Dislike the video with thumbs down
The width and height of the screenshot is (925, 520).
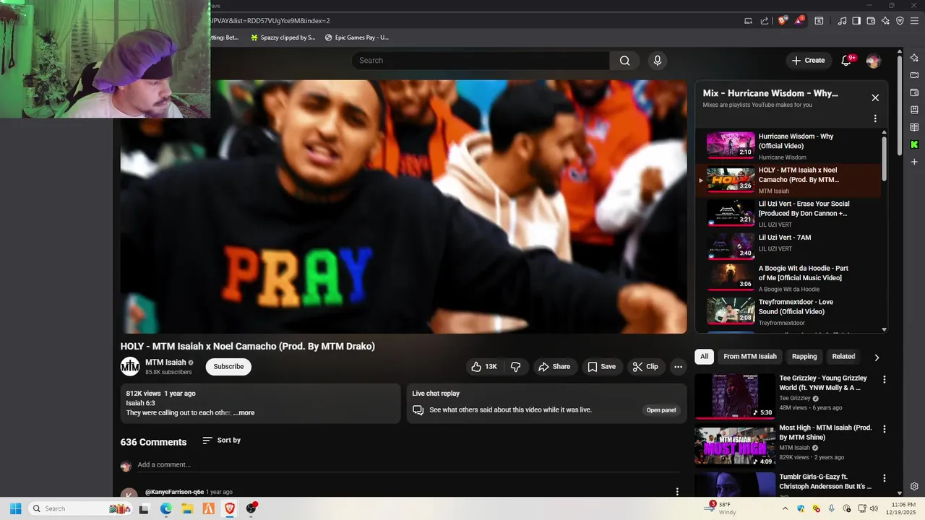[x=515, y=367]
